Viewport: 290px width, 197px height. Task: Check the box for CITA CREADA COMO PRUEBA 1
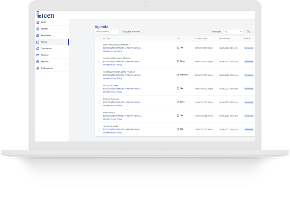[99, 48]
